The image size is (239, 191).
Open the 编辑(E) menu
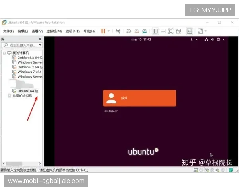23,31
